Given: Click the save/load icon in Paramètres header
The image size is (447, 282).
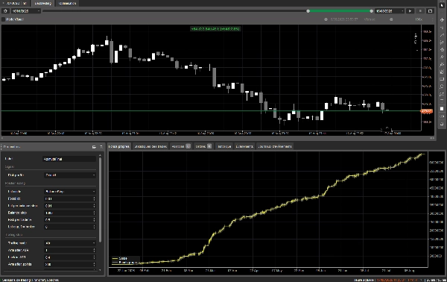Looking at the screenshot, I should click(x=94, y=147).
